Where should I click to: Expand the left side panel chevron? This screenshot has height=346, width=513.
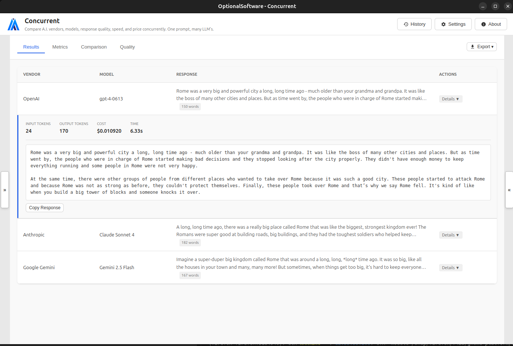(5, 190)
